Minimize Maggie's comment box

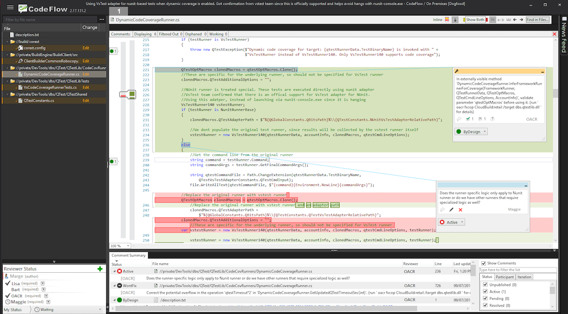tap(526, 185)
